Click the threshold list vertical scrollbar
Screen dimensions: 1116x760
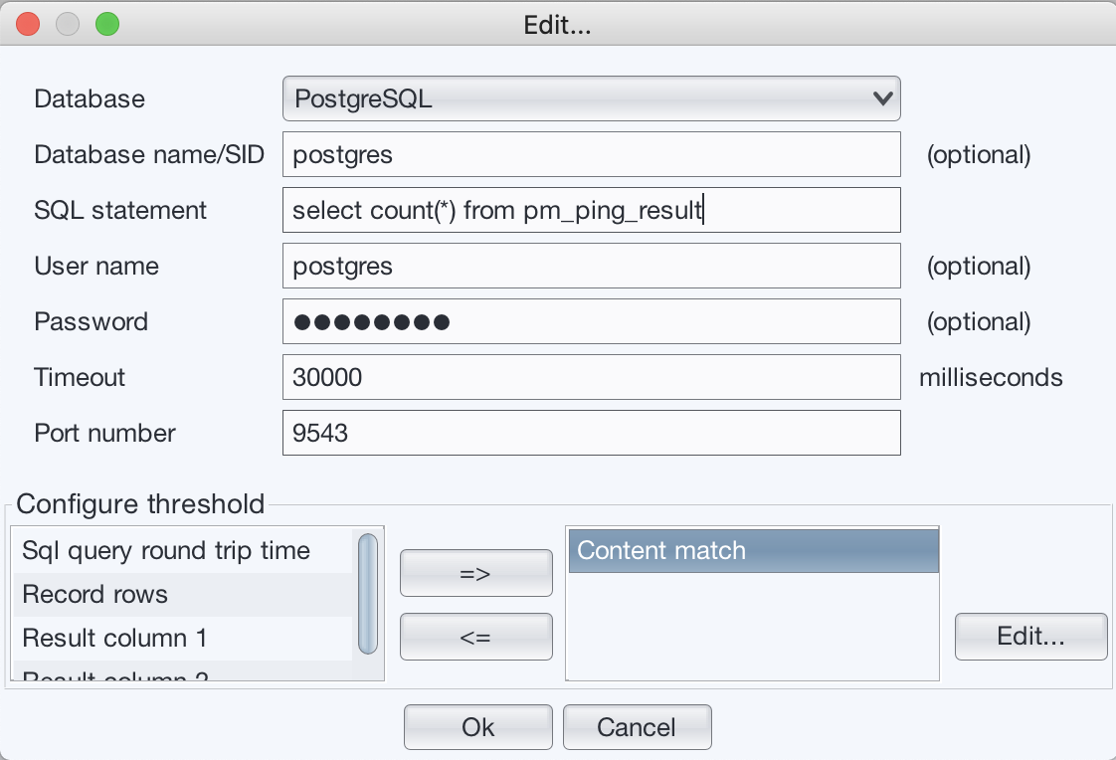(368, 594)
